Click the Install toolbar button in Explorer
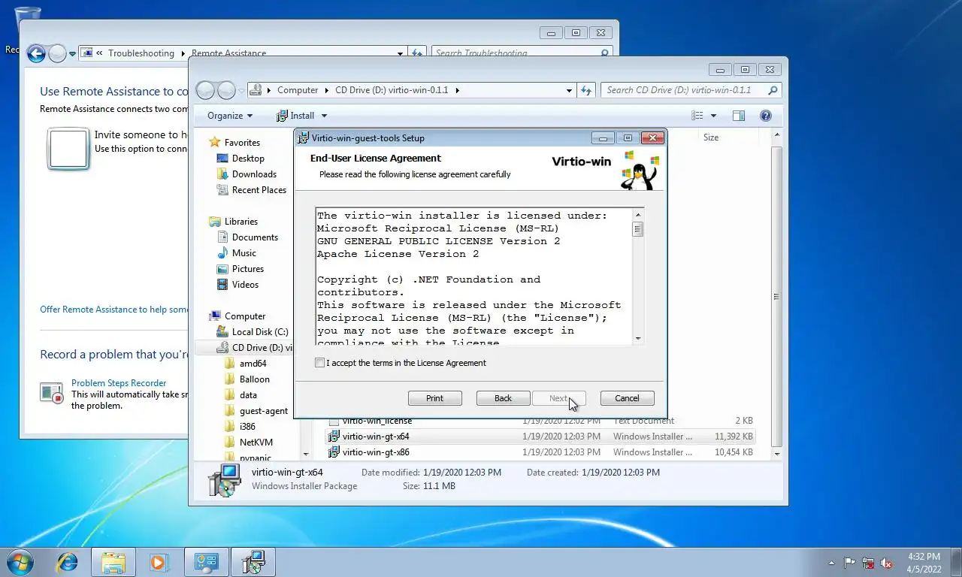Image resolution: width=962 pixels, height=577 pixels. click(295, 116)
